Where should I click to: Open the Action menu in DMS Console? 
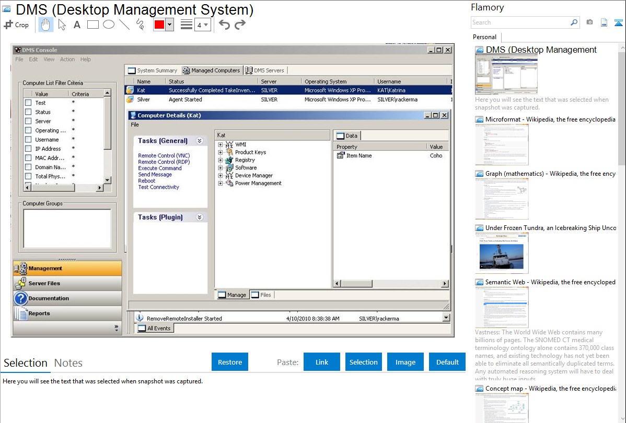[x=67, y=59]
